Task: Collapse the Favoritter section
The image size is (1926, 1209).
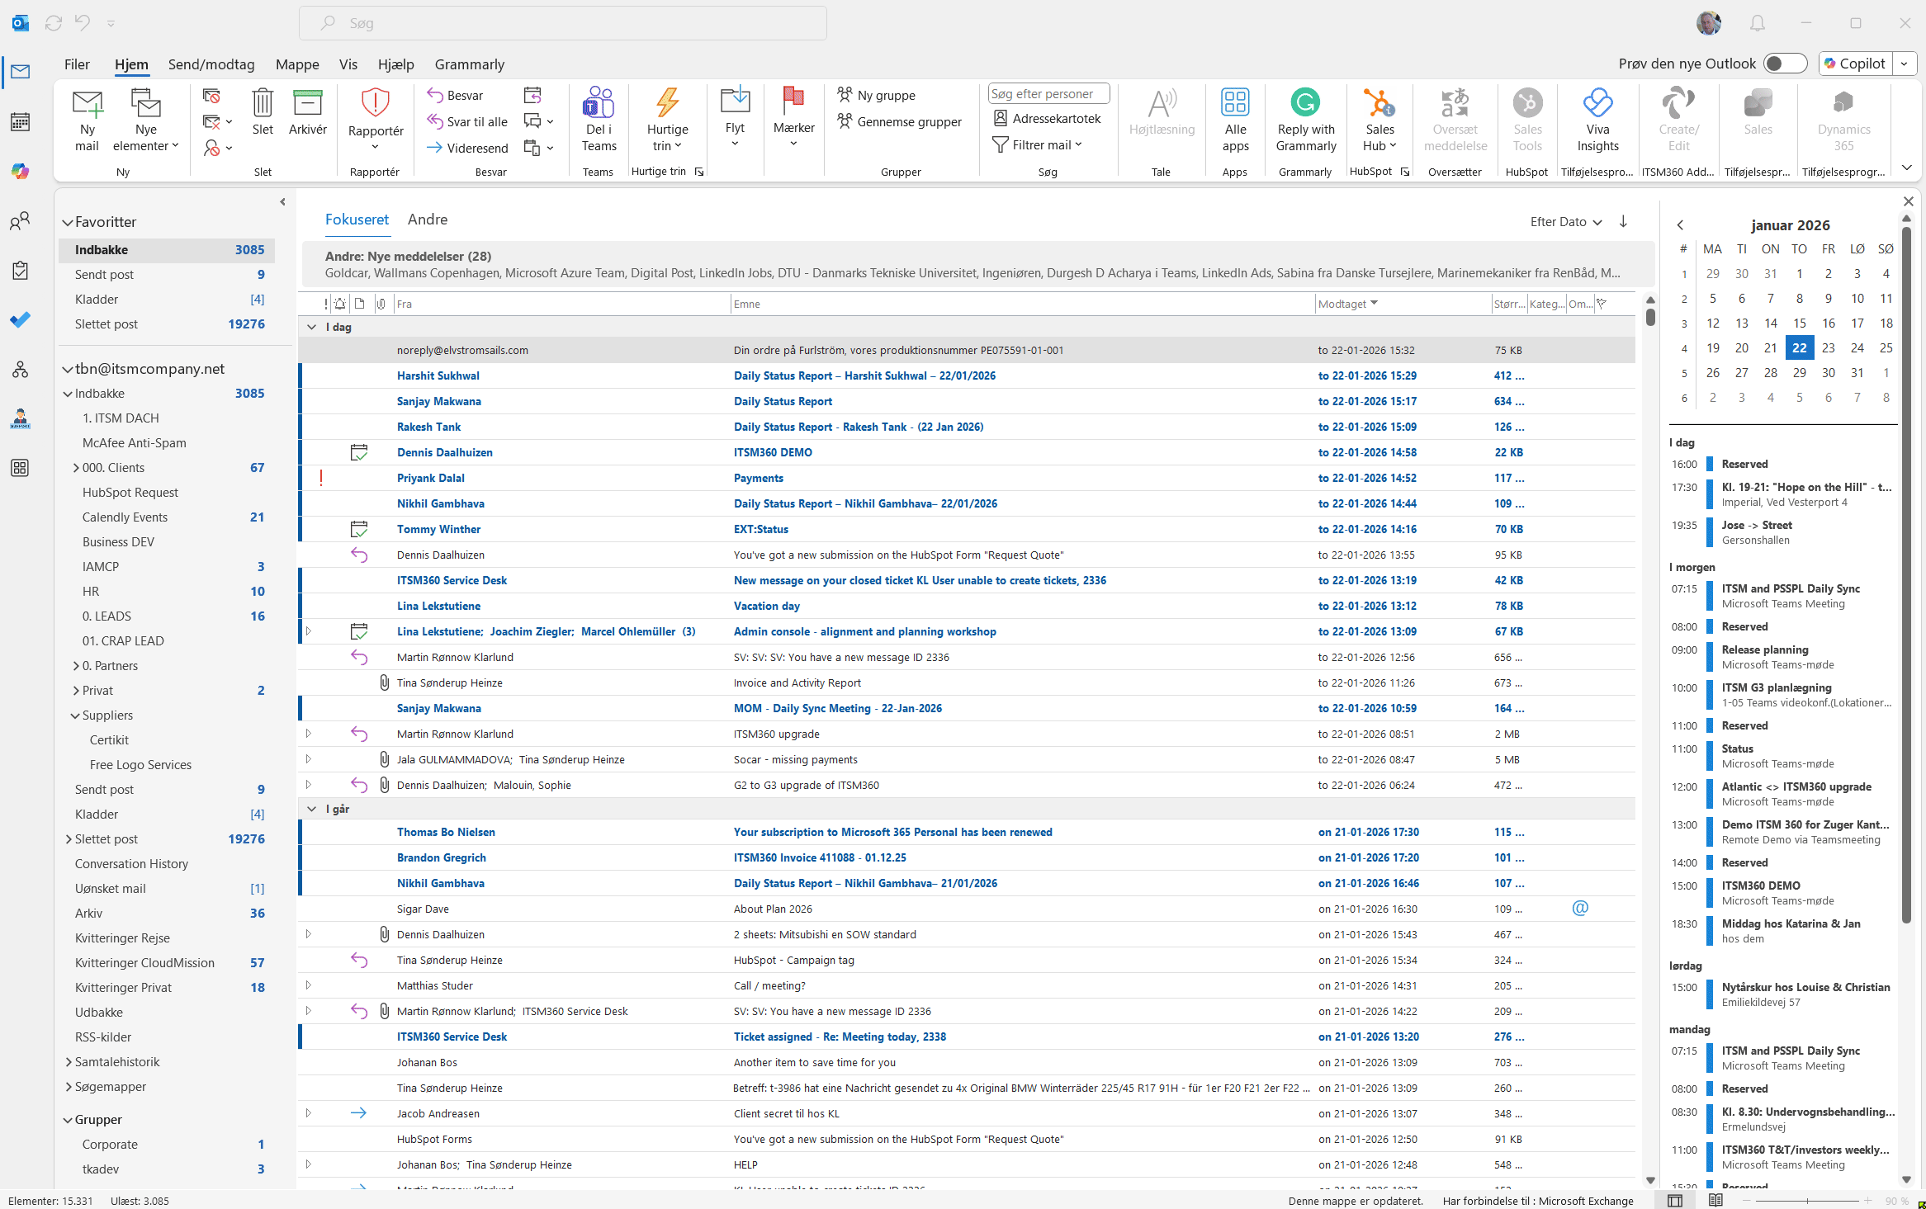Action: tap(68, 222)
